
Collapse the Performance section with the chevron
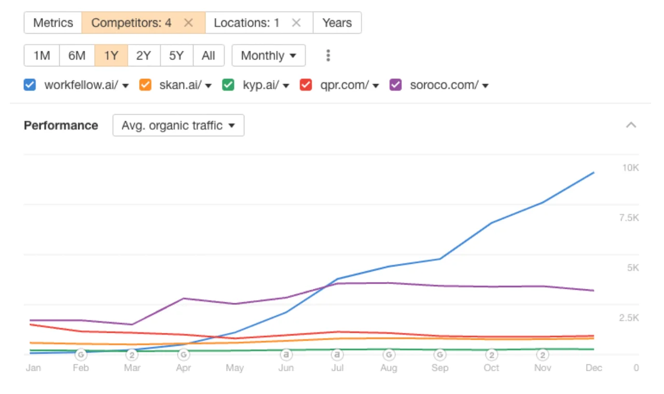click(x=631, y=125)
